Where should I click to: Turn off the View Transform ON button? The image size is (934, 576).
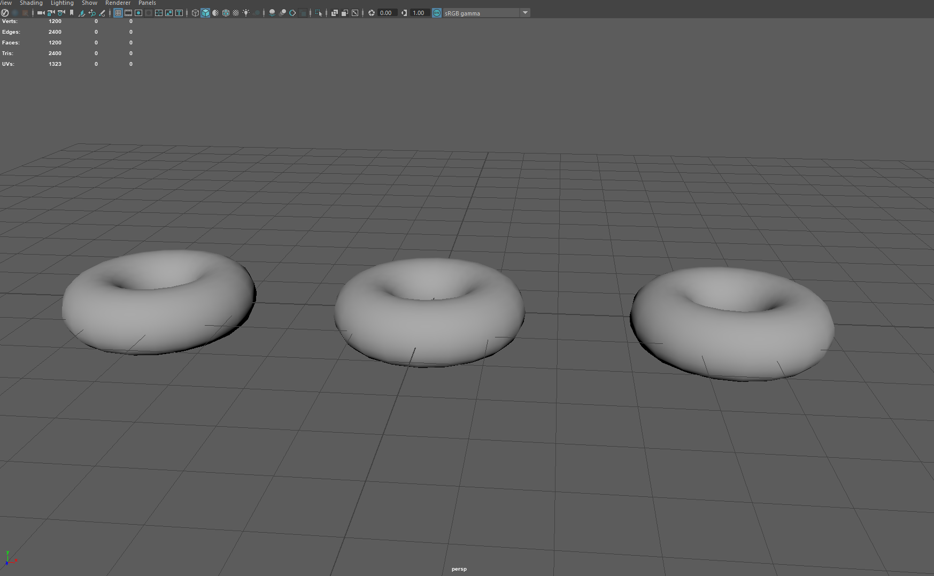coord(437,13)
